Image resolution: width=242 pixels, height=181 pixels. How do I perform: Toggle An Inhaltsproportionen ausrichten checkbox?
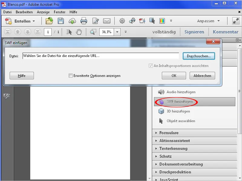(151, 66)
